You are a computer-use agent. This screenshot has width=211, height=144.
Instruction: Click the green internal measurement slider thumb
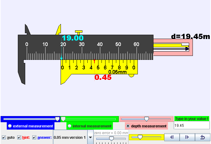(x=63, y=119)
